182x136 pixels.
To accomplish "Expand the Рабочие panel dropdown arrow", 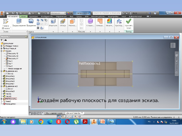I will coord(73,31).
